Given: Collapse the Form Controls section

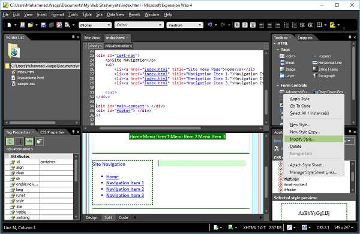Looking at the screenshot, I should (x=278, y=86).
